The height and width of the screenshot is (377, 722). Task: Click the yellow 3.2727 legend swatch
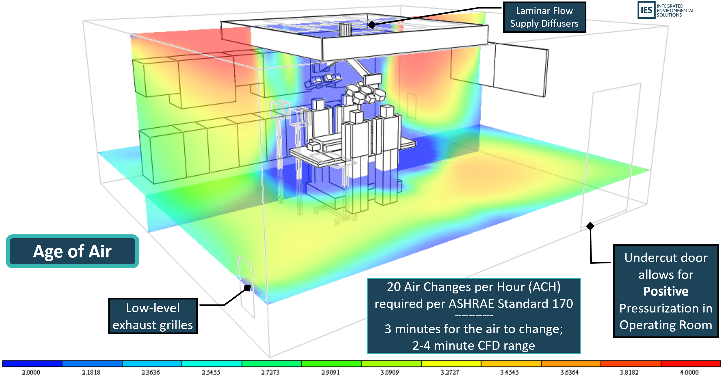pyautogui.click(x=451, y=364)
